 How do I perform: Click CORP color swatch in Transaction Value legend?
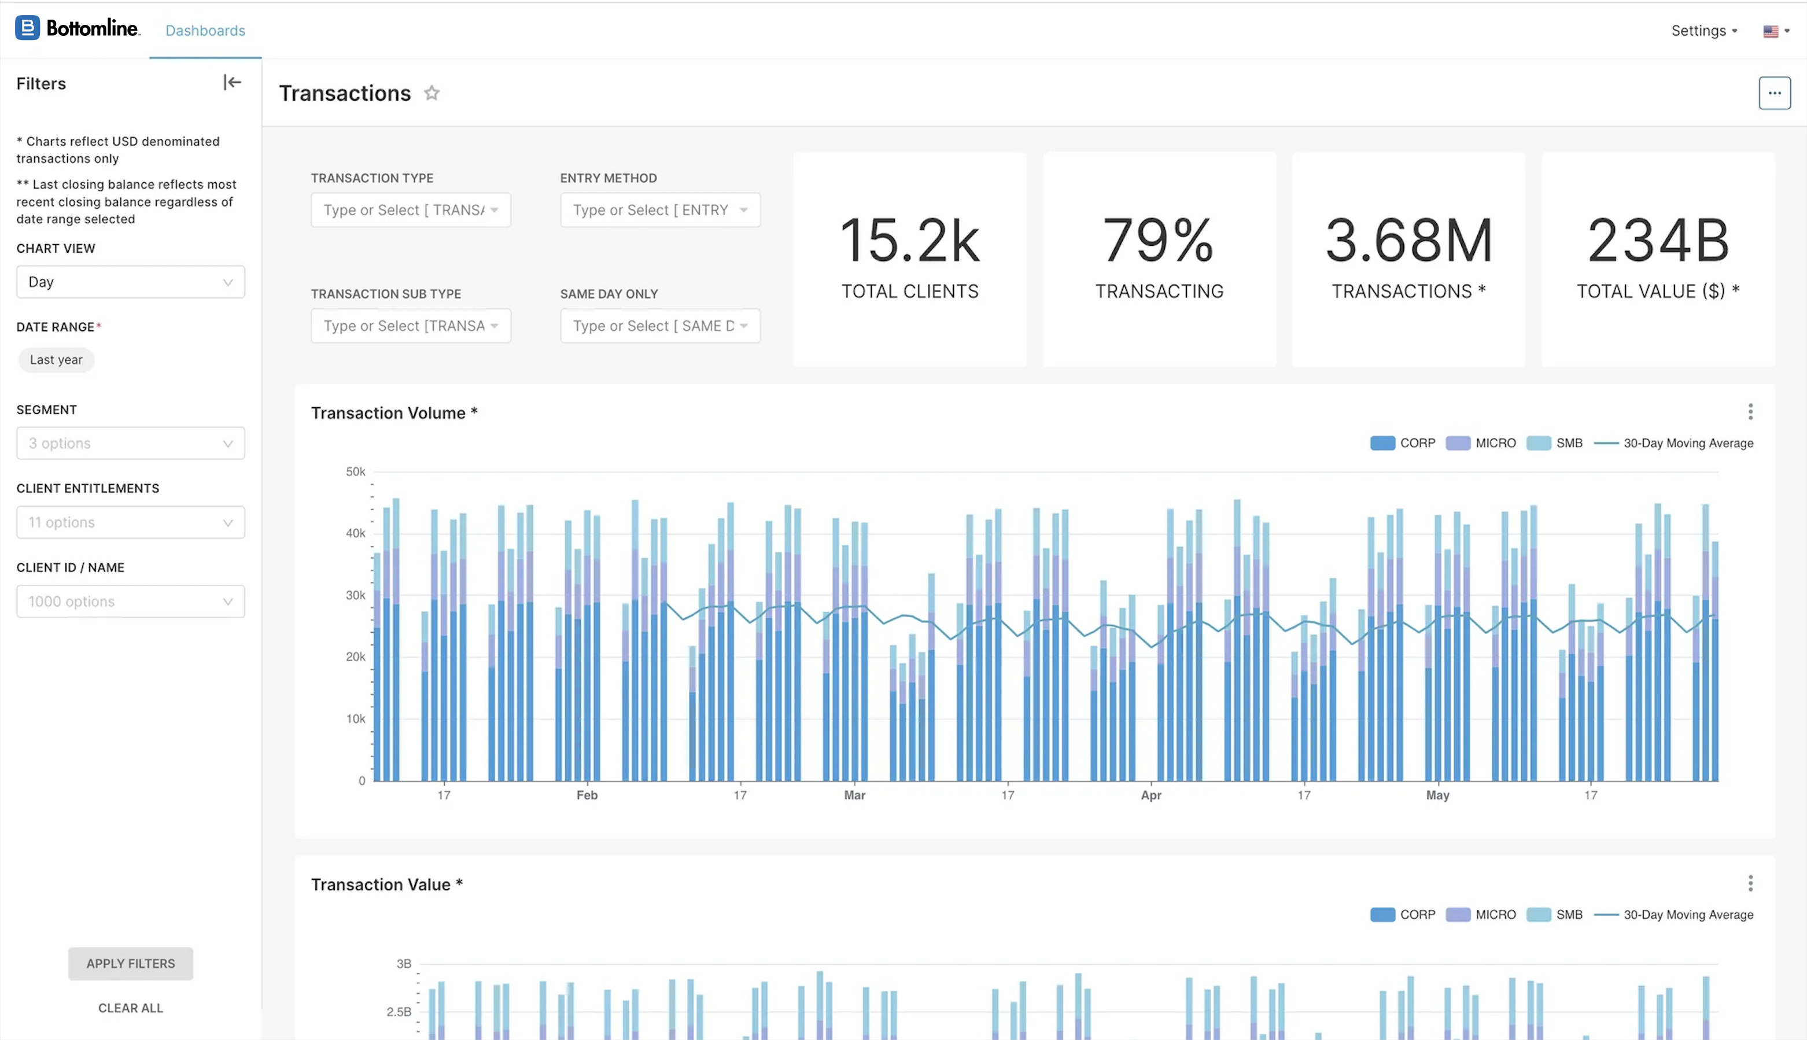click(x=1382, y=915)
